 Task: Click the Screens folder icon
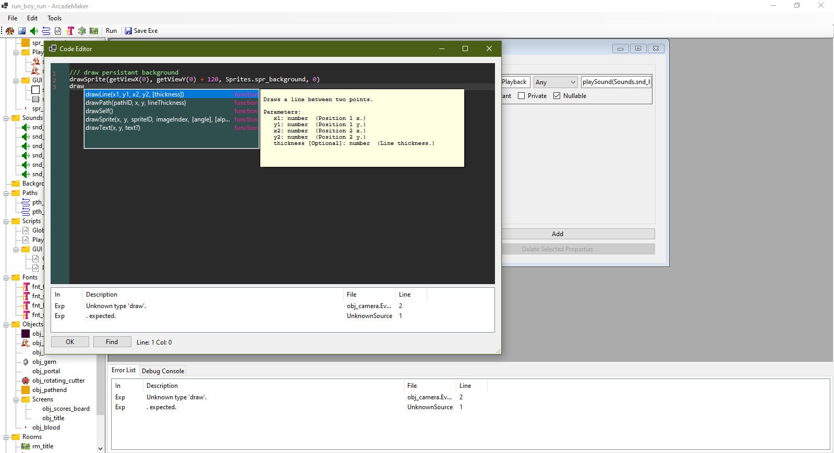pos(26,399)
